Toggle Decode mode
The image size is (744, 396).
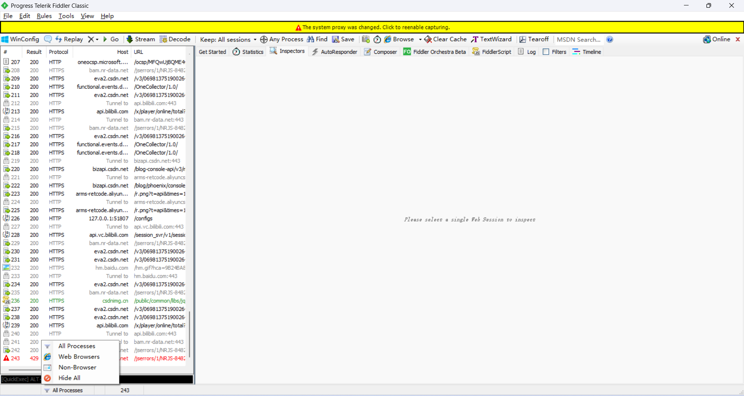click(175, 39)
